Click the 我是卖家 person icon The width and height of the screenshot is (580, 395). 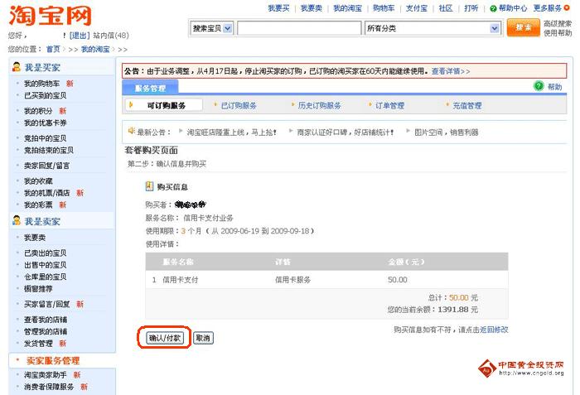click(x=17, y=221)
